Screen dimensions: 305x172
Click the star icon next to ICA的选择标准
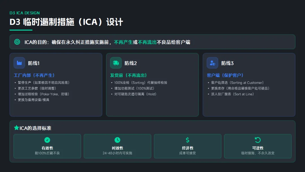pyautogui.click(x=17, y=128)
